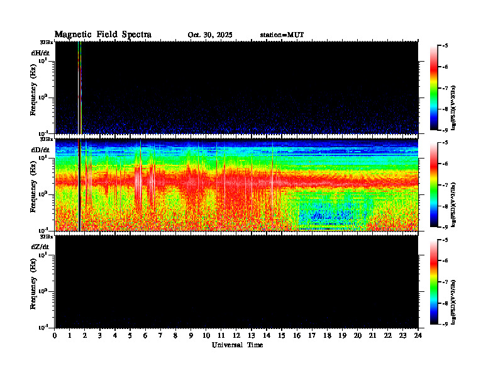Click hour tick label "14" on time axis
Image resolution: width=498 pixels, height=385 pixels.
click(x=267, y=336)
